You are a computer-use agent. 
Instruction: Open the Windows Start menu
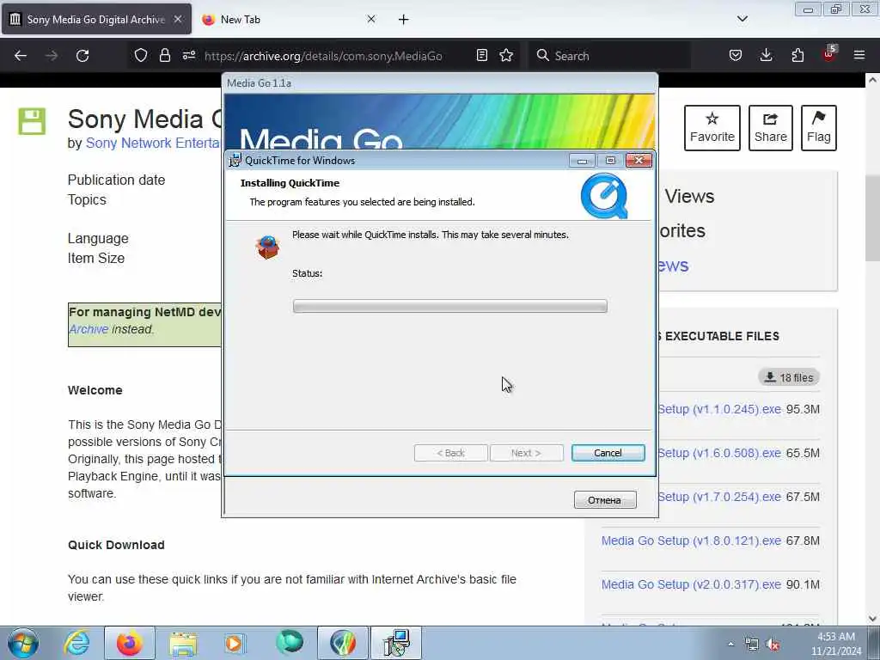(x=23, y=643)
